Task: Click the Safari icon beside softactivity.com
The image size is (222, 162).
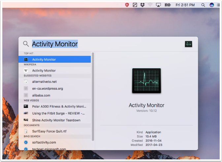Action: [x=26, y=142]
